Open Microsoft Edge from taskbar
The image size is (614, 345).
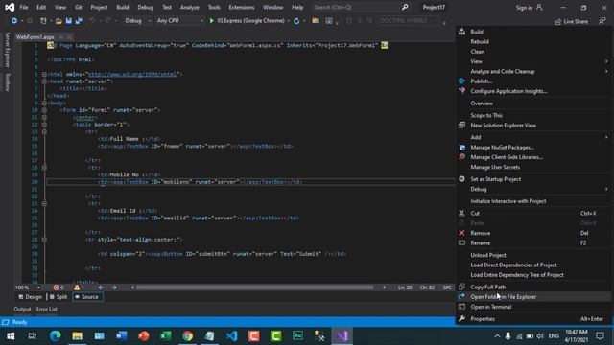pos(56,336)
